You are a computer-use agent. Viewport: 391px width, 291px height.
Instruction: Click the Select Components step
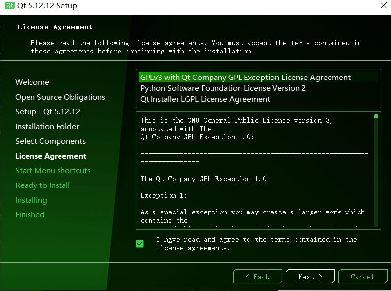click(50, 141)
